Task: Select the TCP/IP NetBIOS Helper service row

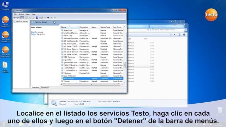Action: coord(92,71)
